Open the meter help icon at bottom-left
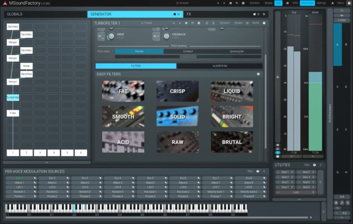Viewport: 353px width, 224px height. [278, 156]
